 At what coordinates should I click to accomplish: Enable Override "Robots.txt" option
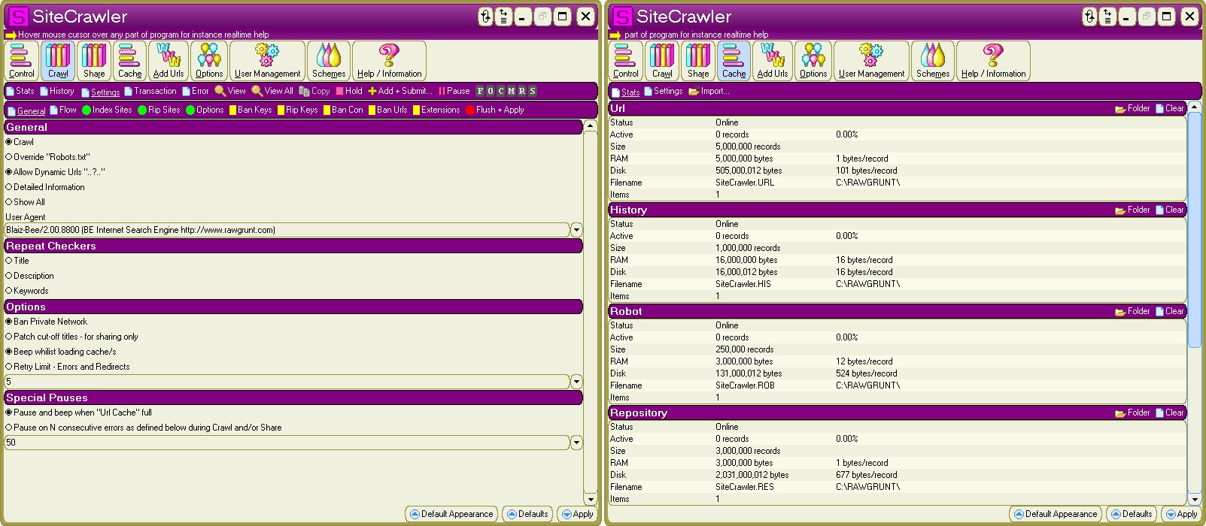click(9, 157)
